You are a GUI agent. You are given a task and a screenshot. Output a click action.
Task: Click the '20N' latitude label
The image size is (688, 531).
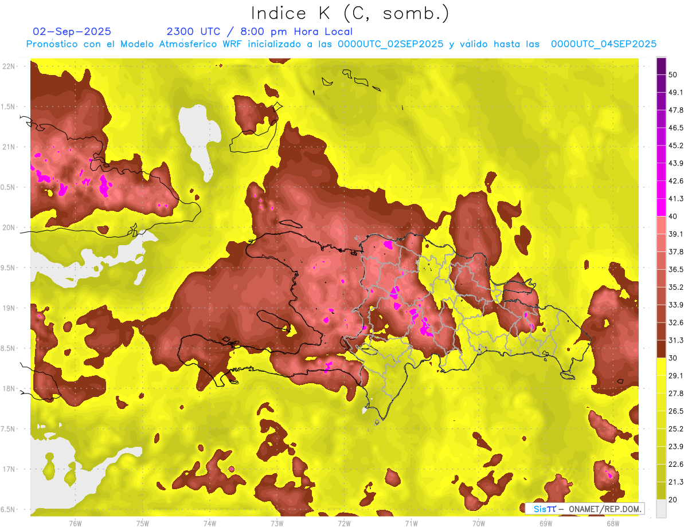pos(9,227)
